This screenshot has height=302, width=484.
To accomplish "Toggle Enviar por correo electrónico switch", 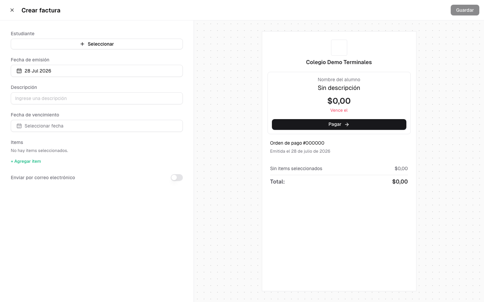I will tap(177, 178).
